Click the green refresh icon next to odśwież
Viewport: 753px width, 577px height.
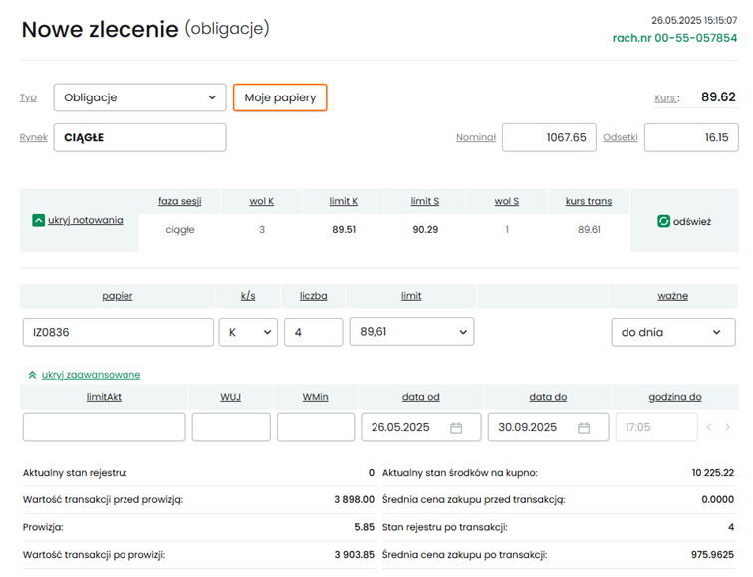pyautogui.click(x=664, y=221)
